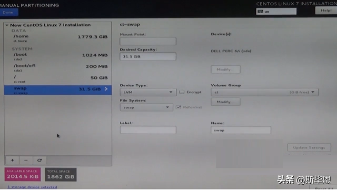337x190 pixels.
Task: Reload storage configuration from disk icon
Action: [x=39, y=161]
